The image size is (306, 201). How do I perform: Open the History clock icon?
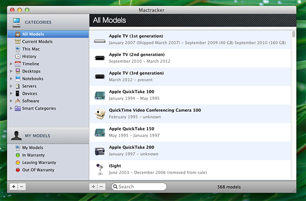pyautogui.click(x=18, y=57)
